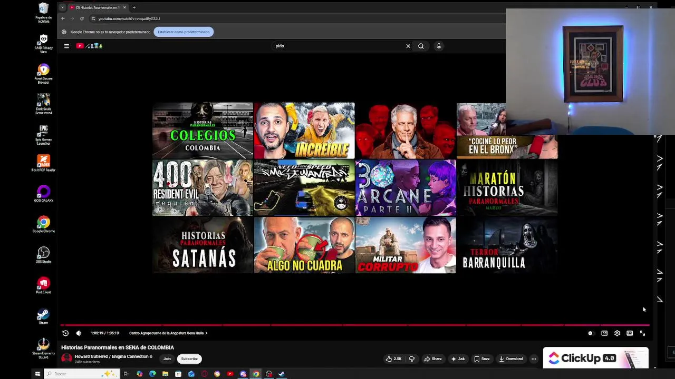
Task: Seek on the red progress bar
Action: point(355,325)
